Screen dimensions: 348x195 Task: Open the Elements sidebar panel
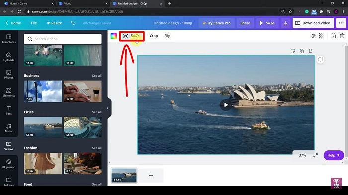pyautogui.click(x=9, y=92)
